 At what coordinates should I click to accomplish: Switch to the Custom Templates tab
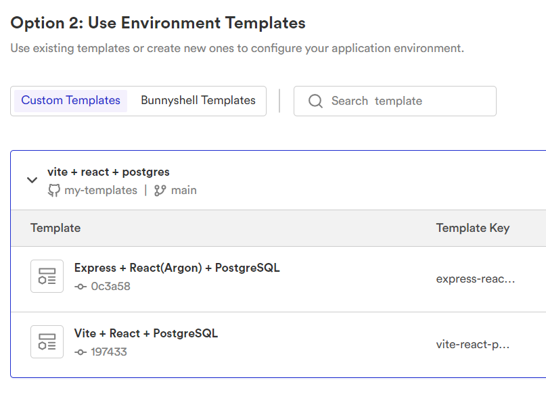(70, 101)
